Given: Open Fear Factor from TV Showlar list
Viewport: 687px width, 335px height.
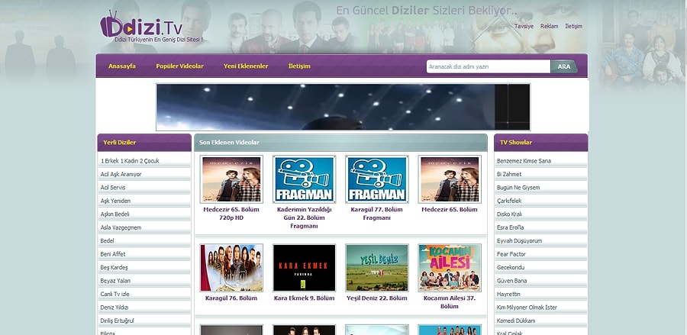Looking at the screenshot, I should [x=513, y=254].
